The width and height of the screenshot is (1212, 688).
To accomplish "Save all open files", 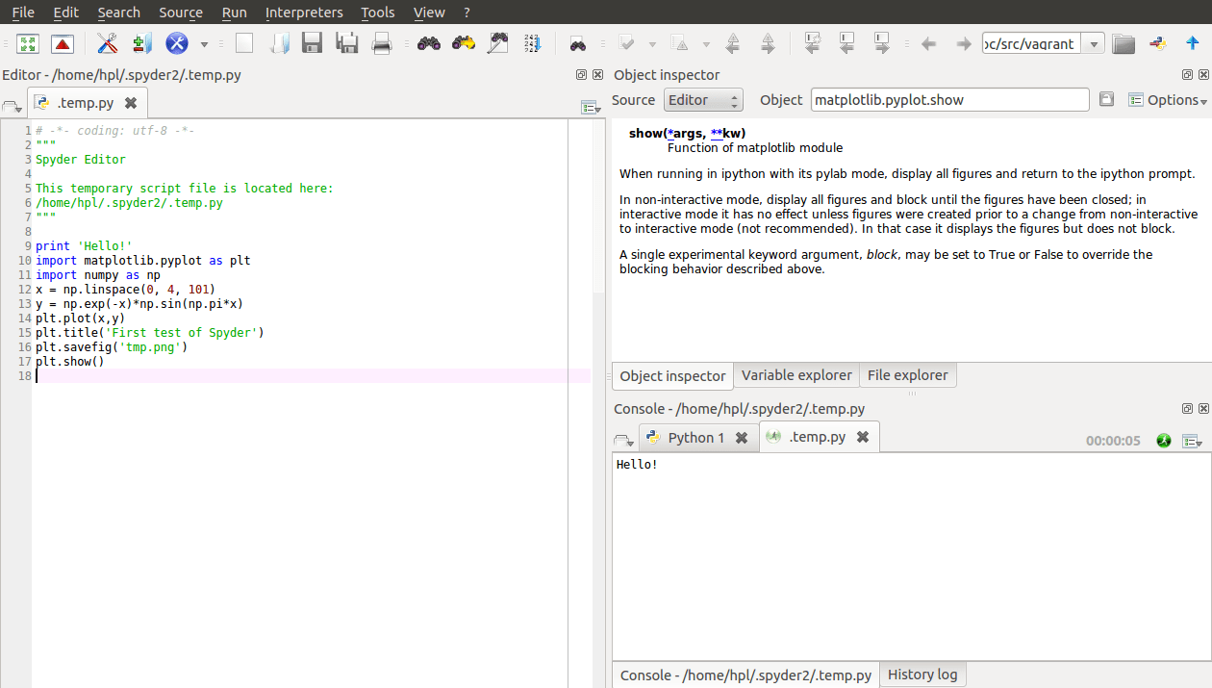I will (x=346, y=43).
